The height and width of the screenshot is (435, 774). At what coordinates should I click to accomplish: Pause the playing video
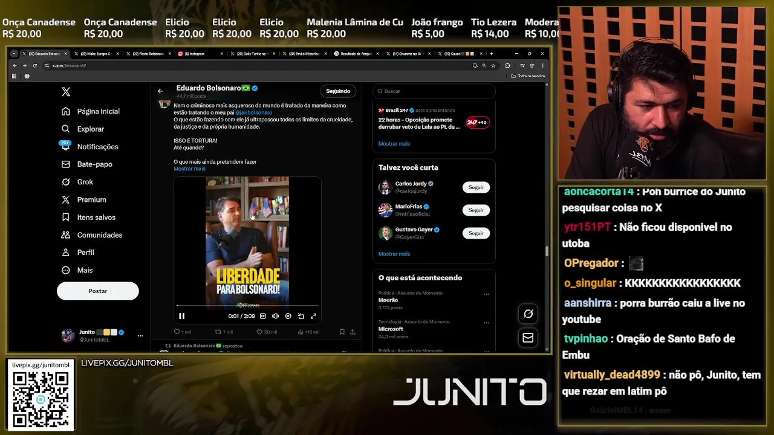pos(181,316)
